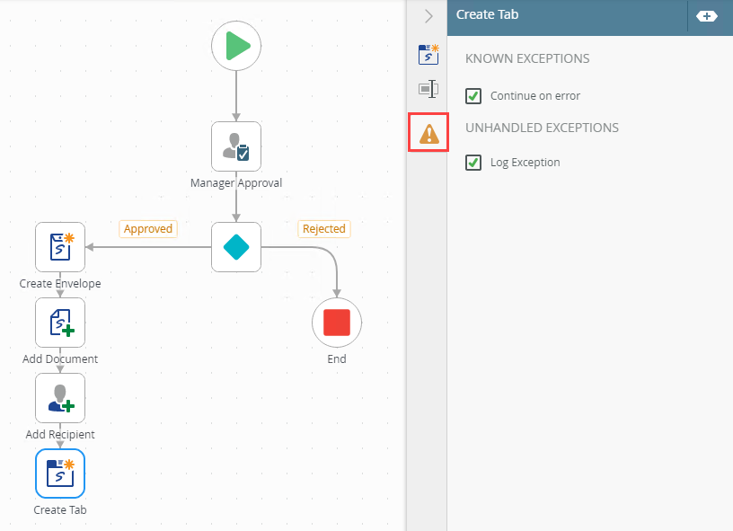Click the green Start node

coord(236,45)
